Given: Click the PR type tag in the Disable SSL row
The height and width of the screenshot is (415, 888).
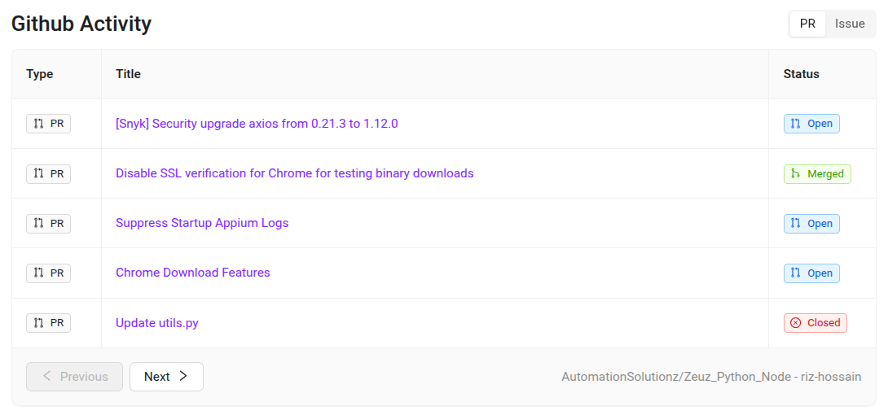Looking at the screenshot, I should 48,173.
